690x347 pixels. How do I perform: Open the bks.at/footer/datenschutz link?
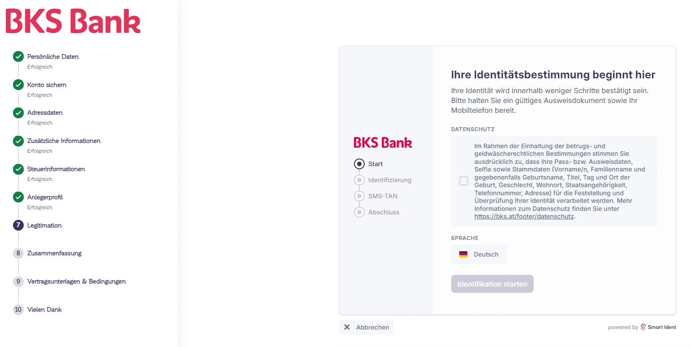pyautogui.click(x=524, y=216)
